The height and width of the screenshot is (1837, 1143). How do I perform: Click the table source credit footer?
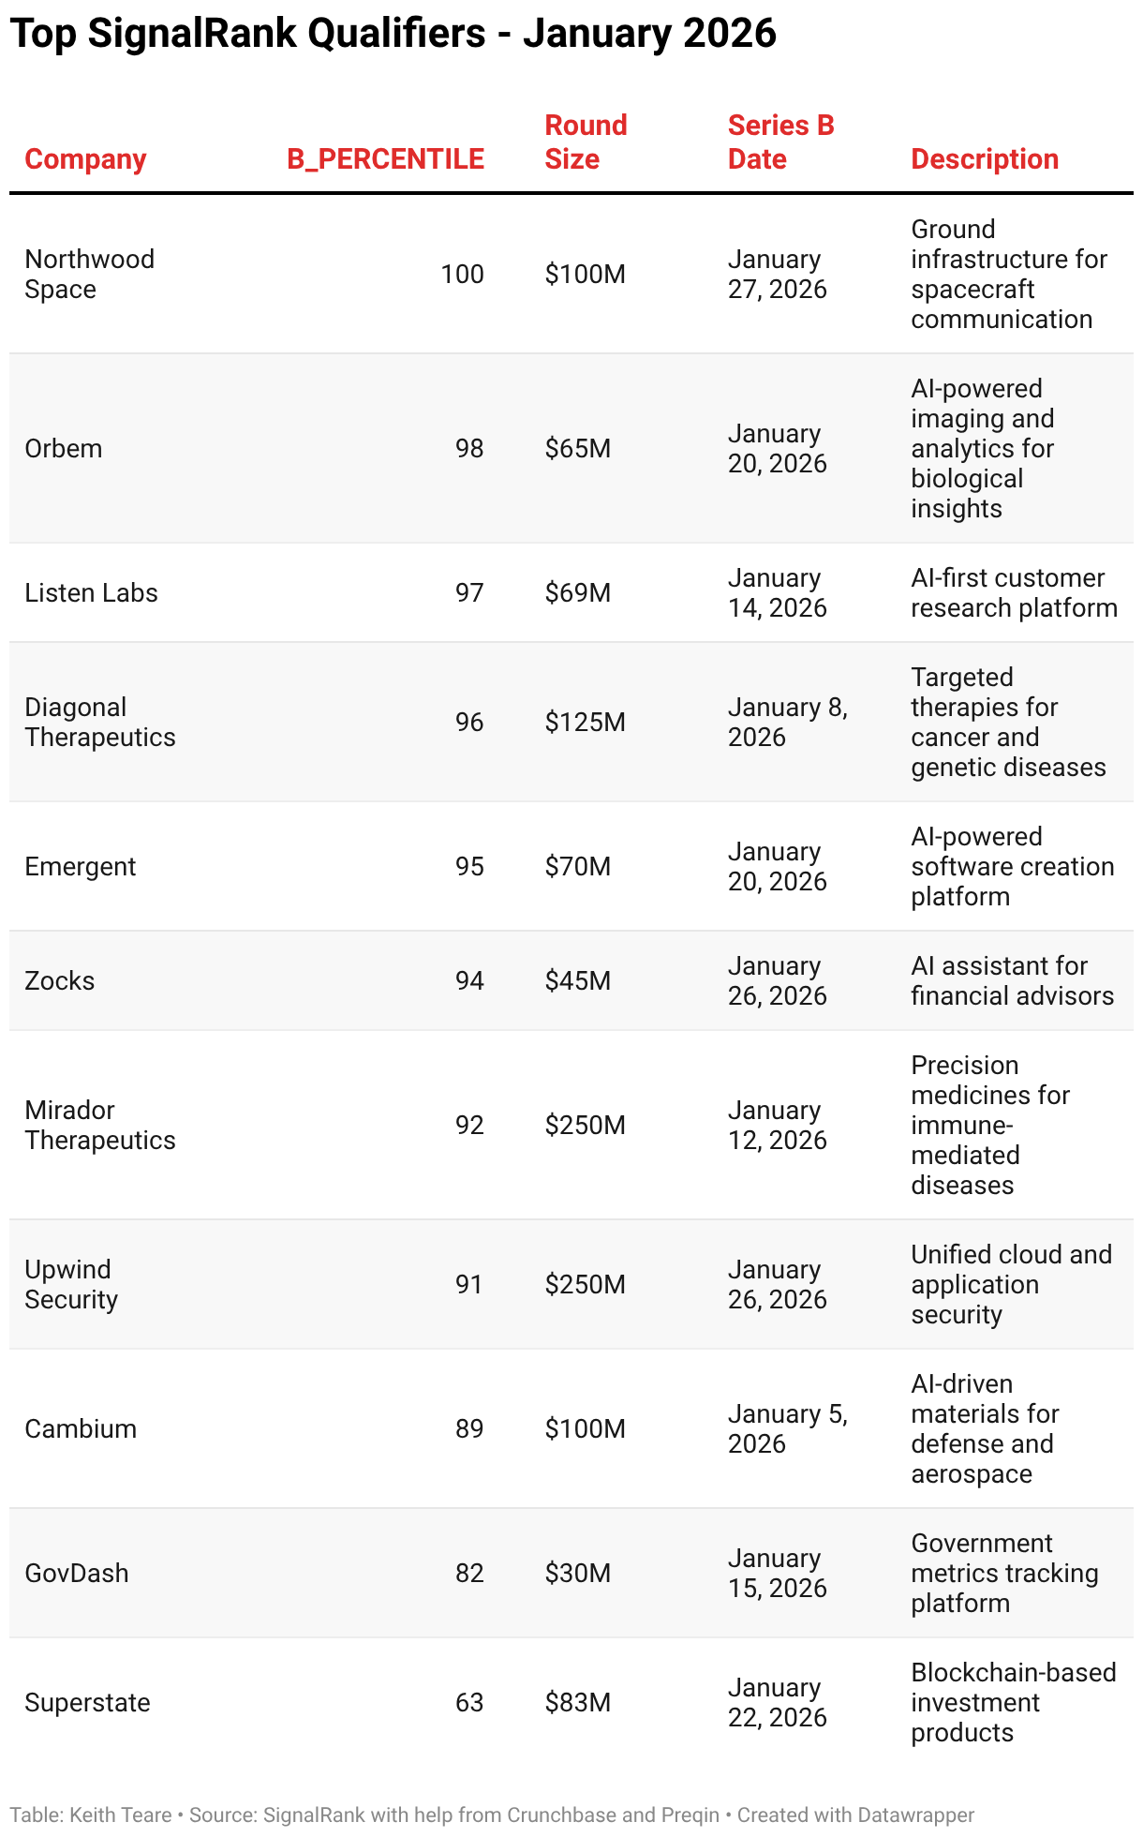[x=492, y=1815]
